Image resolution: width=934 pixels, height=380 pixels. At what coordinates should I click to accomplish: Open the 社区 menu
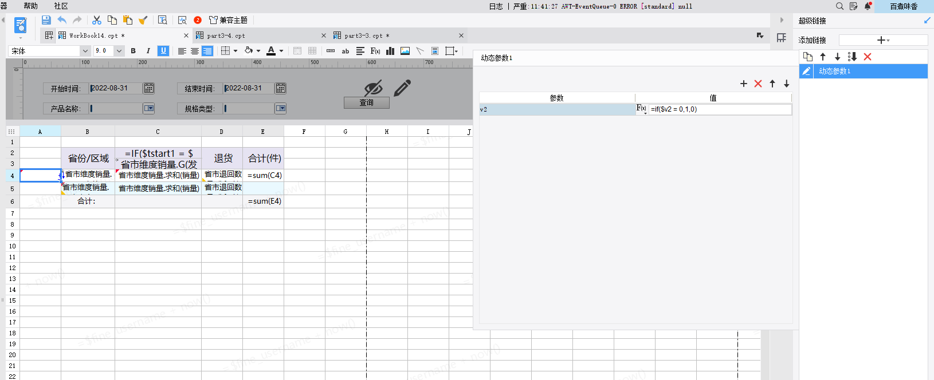61,6
